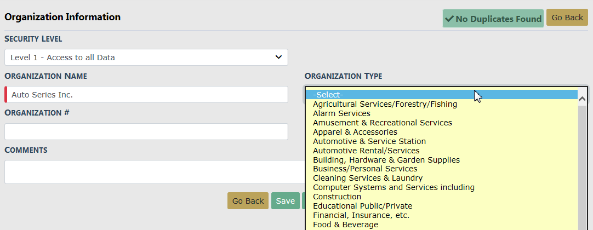Viewport: 593px width, 230px height.
Task: Select Automotive & Service Station
Action: coord(369,141)
